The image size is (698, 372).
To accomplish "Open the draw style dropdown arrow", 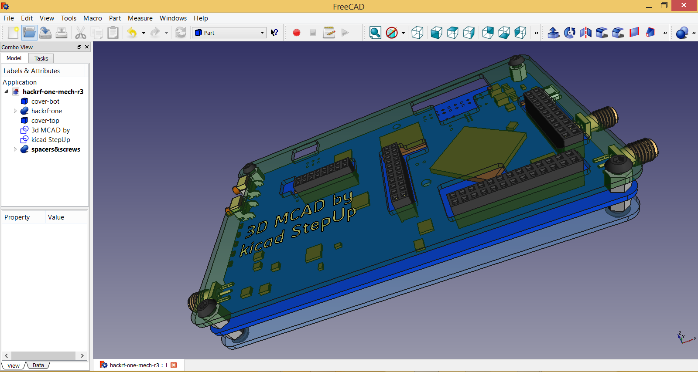I will coord(403,33).
